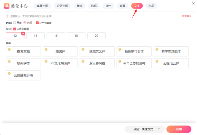Image resolution: width=197 pixels, height=135 pixels.
Task: Open the 桌面主题 tab
Action: pos(42,6)
